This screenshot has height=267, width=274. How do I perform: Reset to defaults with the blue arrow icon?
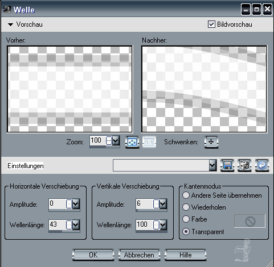click(262, 165)
